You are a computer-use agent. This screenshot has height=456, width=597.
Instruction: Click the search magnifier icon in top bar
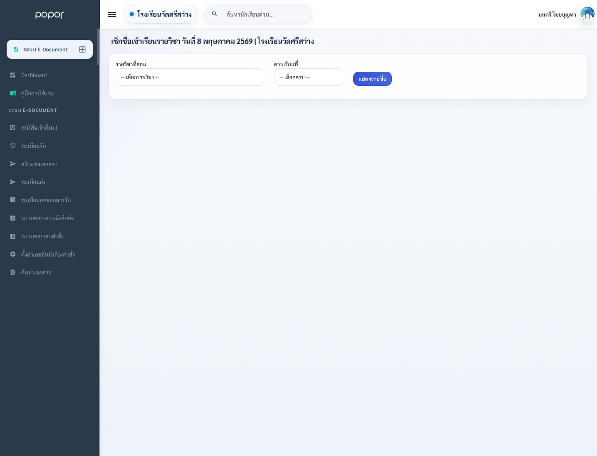214,14
